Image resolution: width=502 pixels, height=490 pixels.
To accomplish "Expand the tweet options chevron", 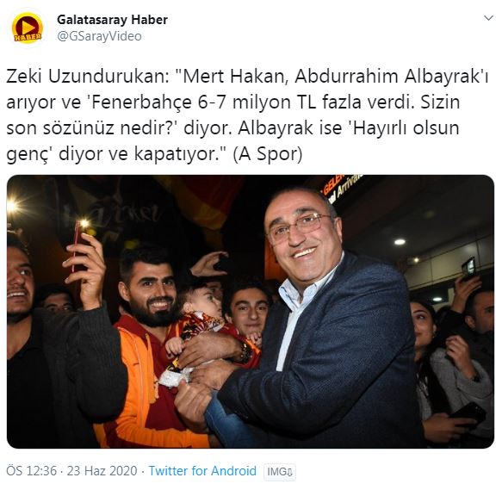I will pos(488,18).
